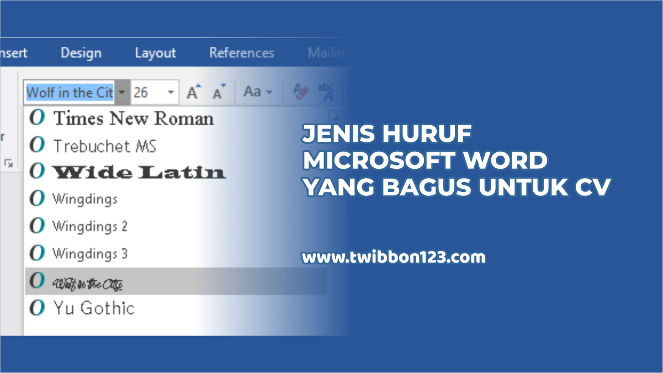The height and width of the screenshot is (373, 663).
Task: Choose the Wingdings font entry
Action: 84,199
